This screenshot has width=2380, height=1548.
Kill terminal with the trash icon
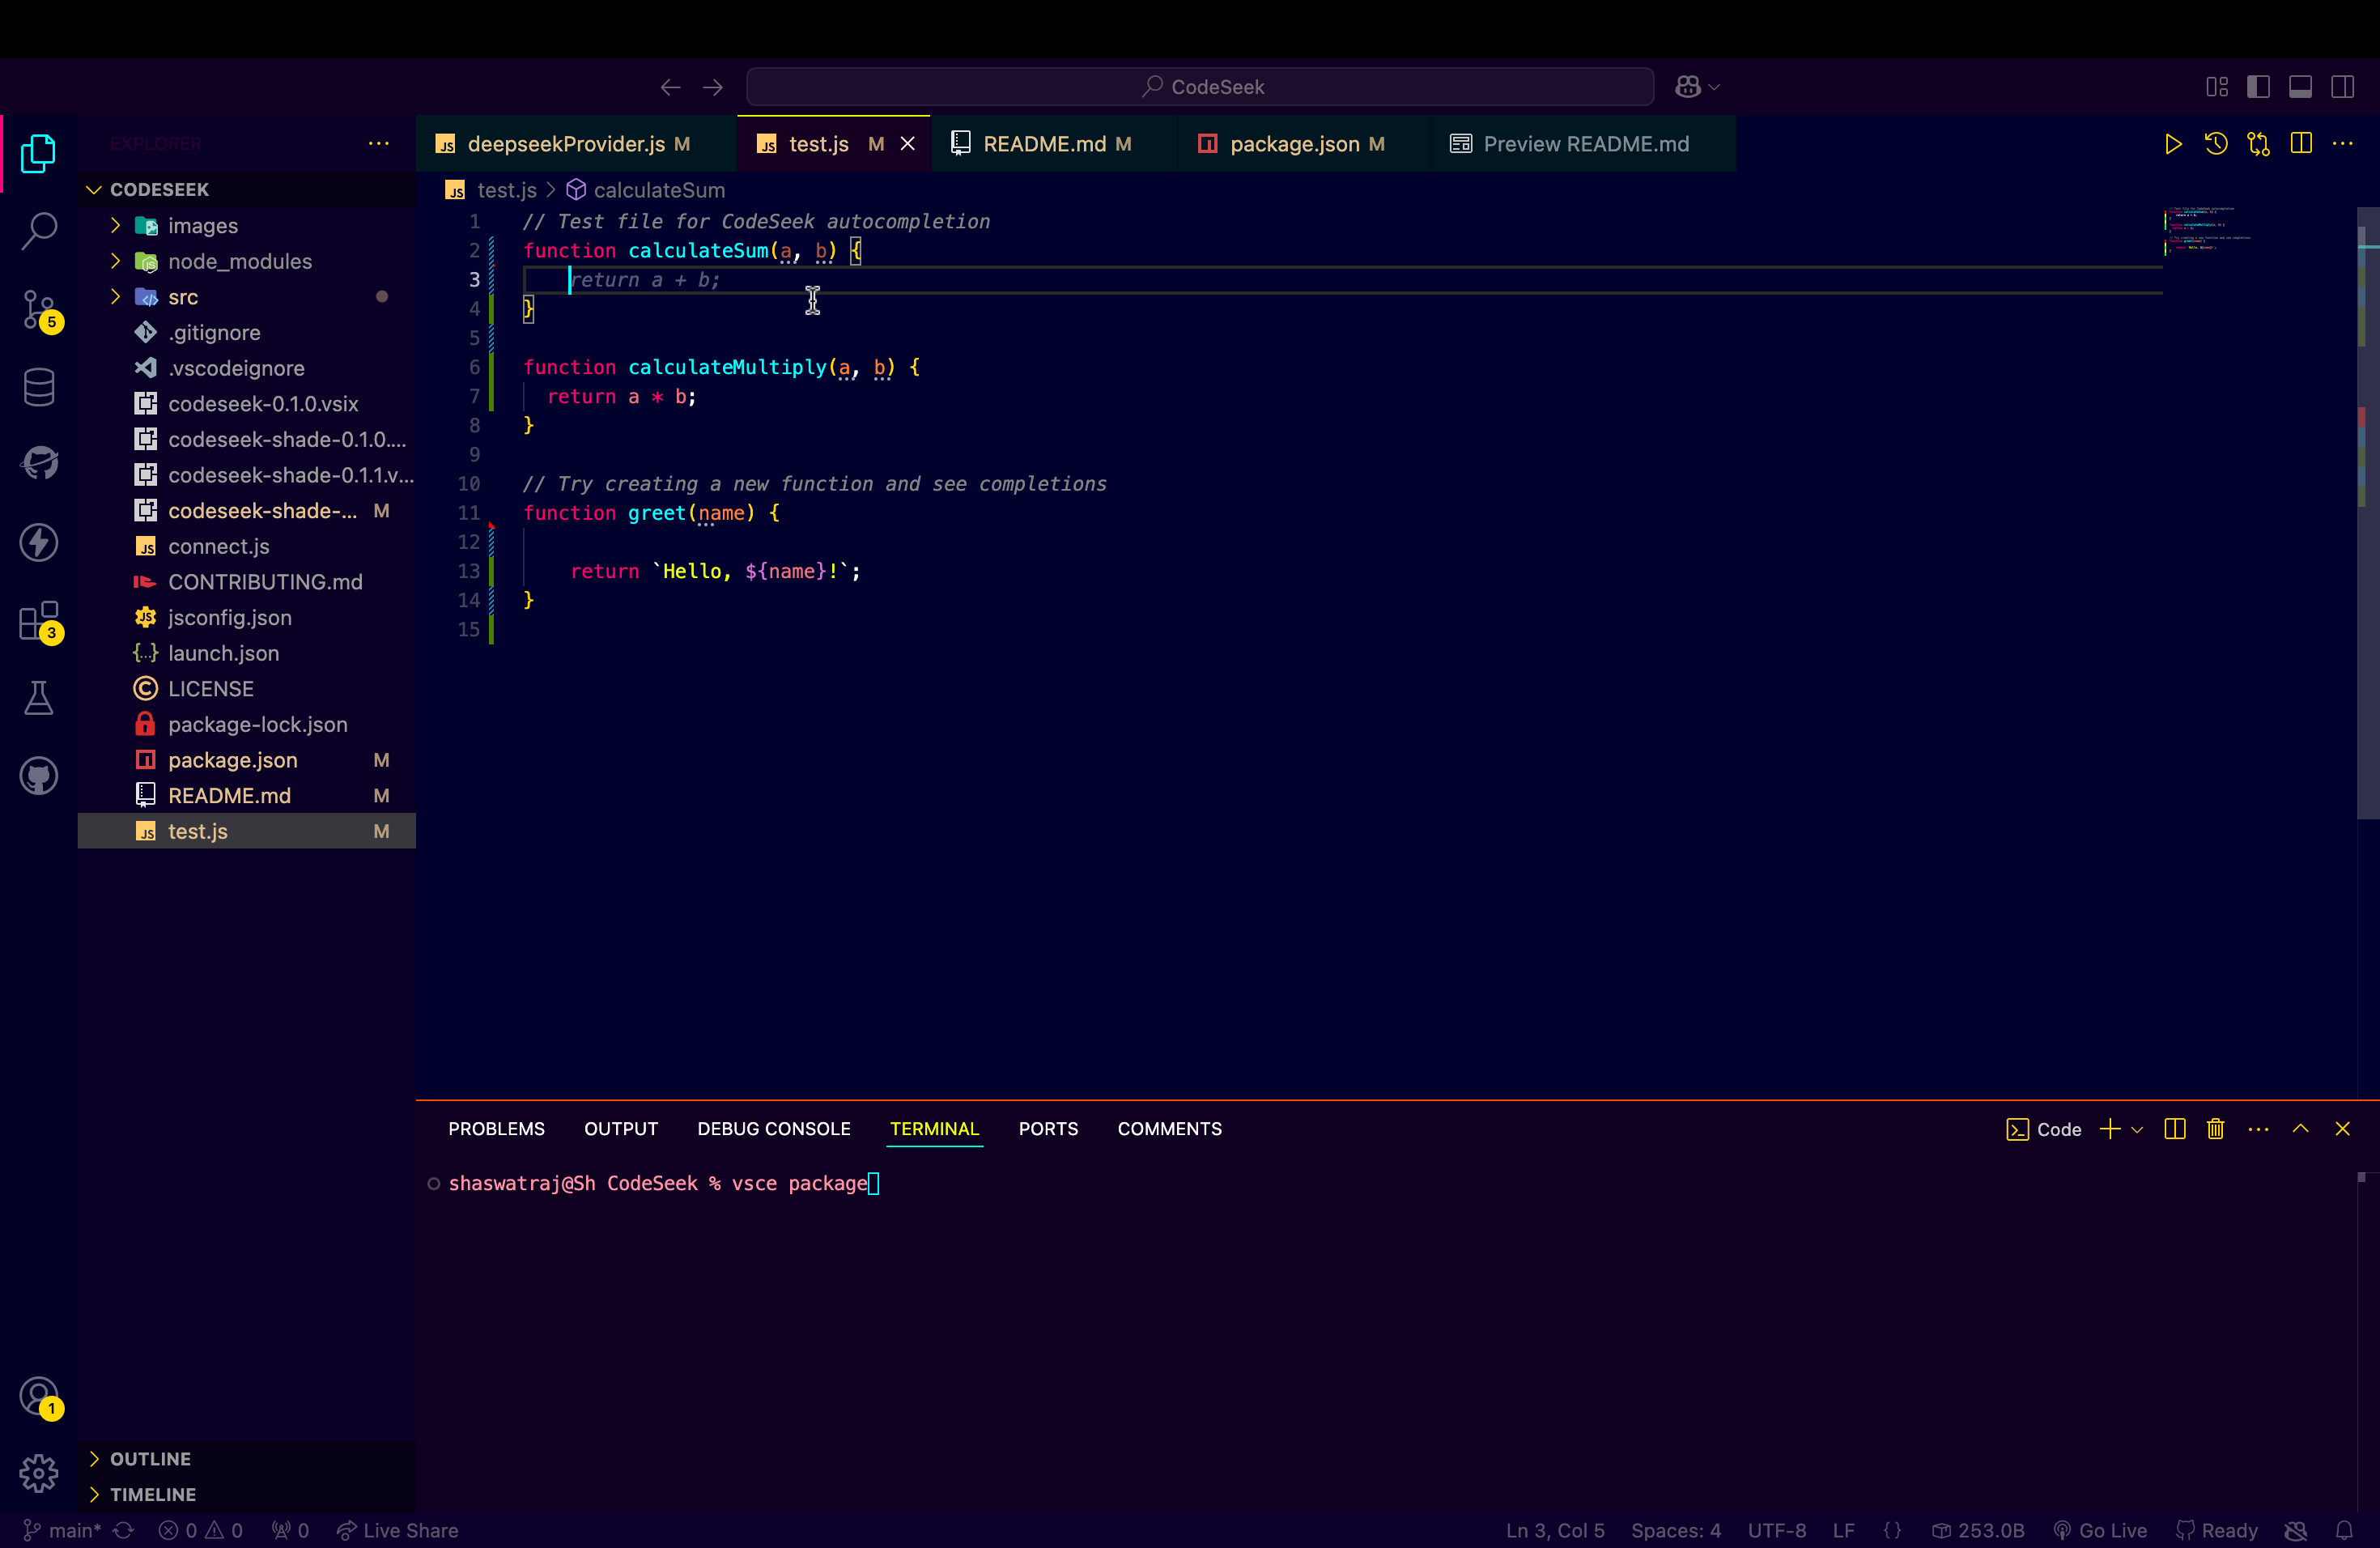(2215, 1129)
